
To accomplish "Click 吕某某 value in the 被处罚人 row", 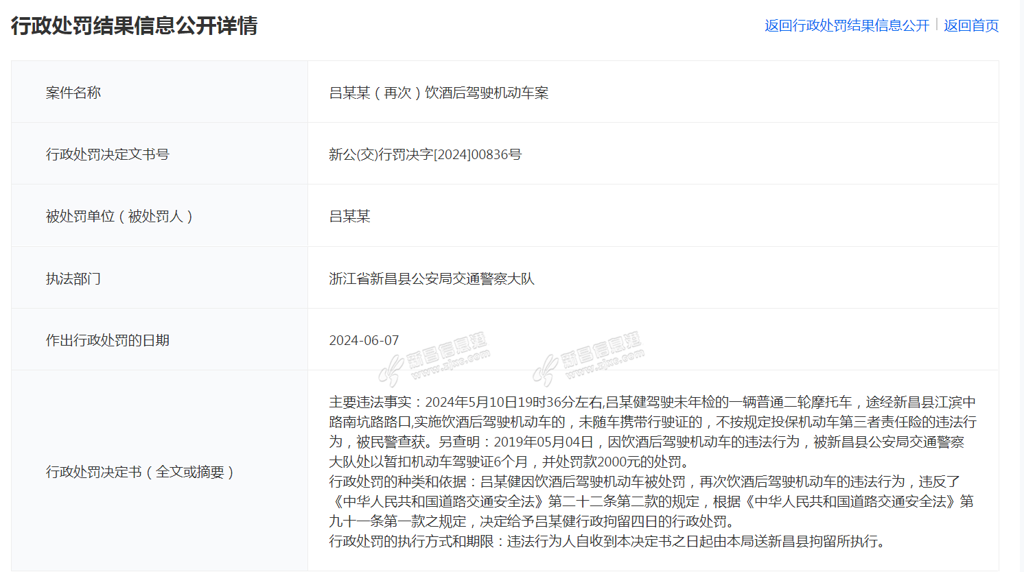I will click(x=349, y=216).
